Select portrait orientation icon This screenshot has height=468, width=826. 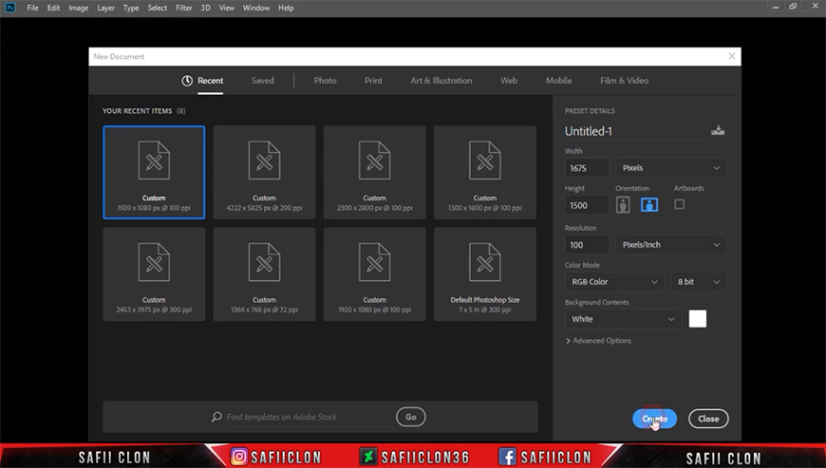coord(623,205)
